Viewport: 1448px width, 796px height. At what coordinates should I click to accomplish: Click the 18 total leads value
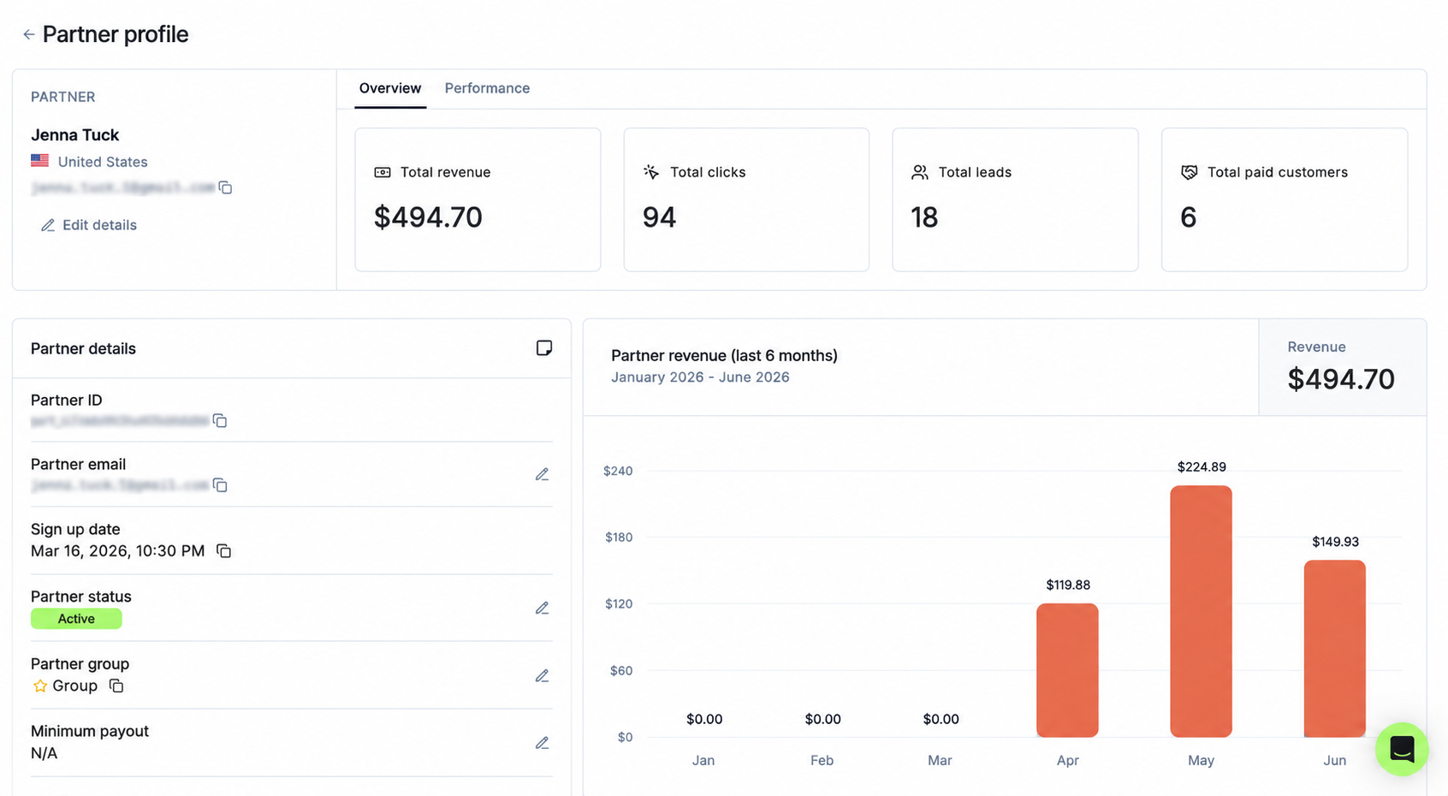click(924, 217)
